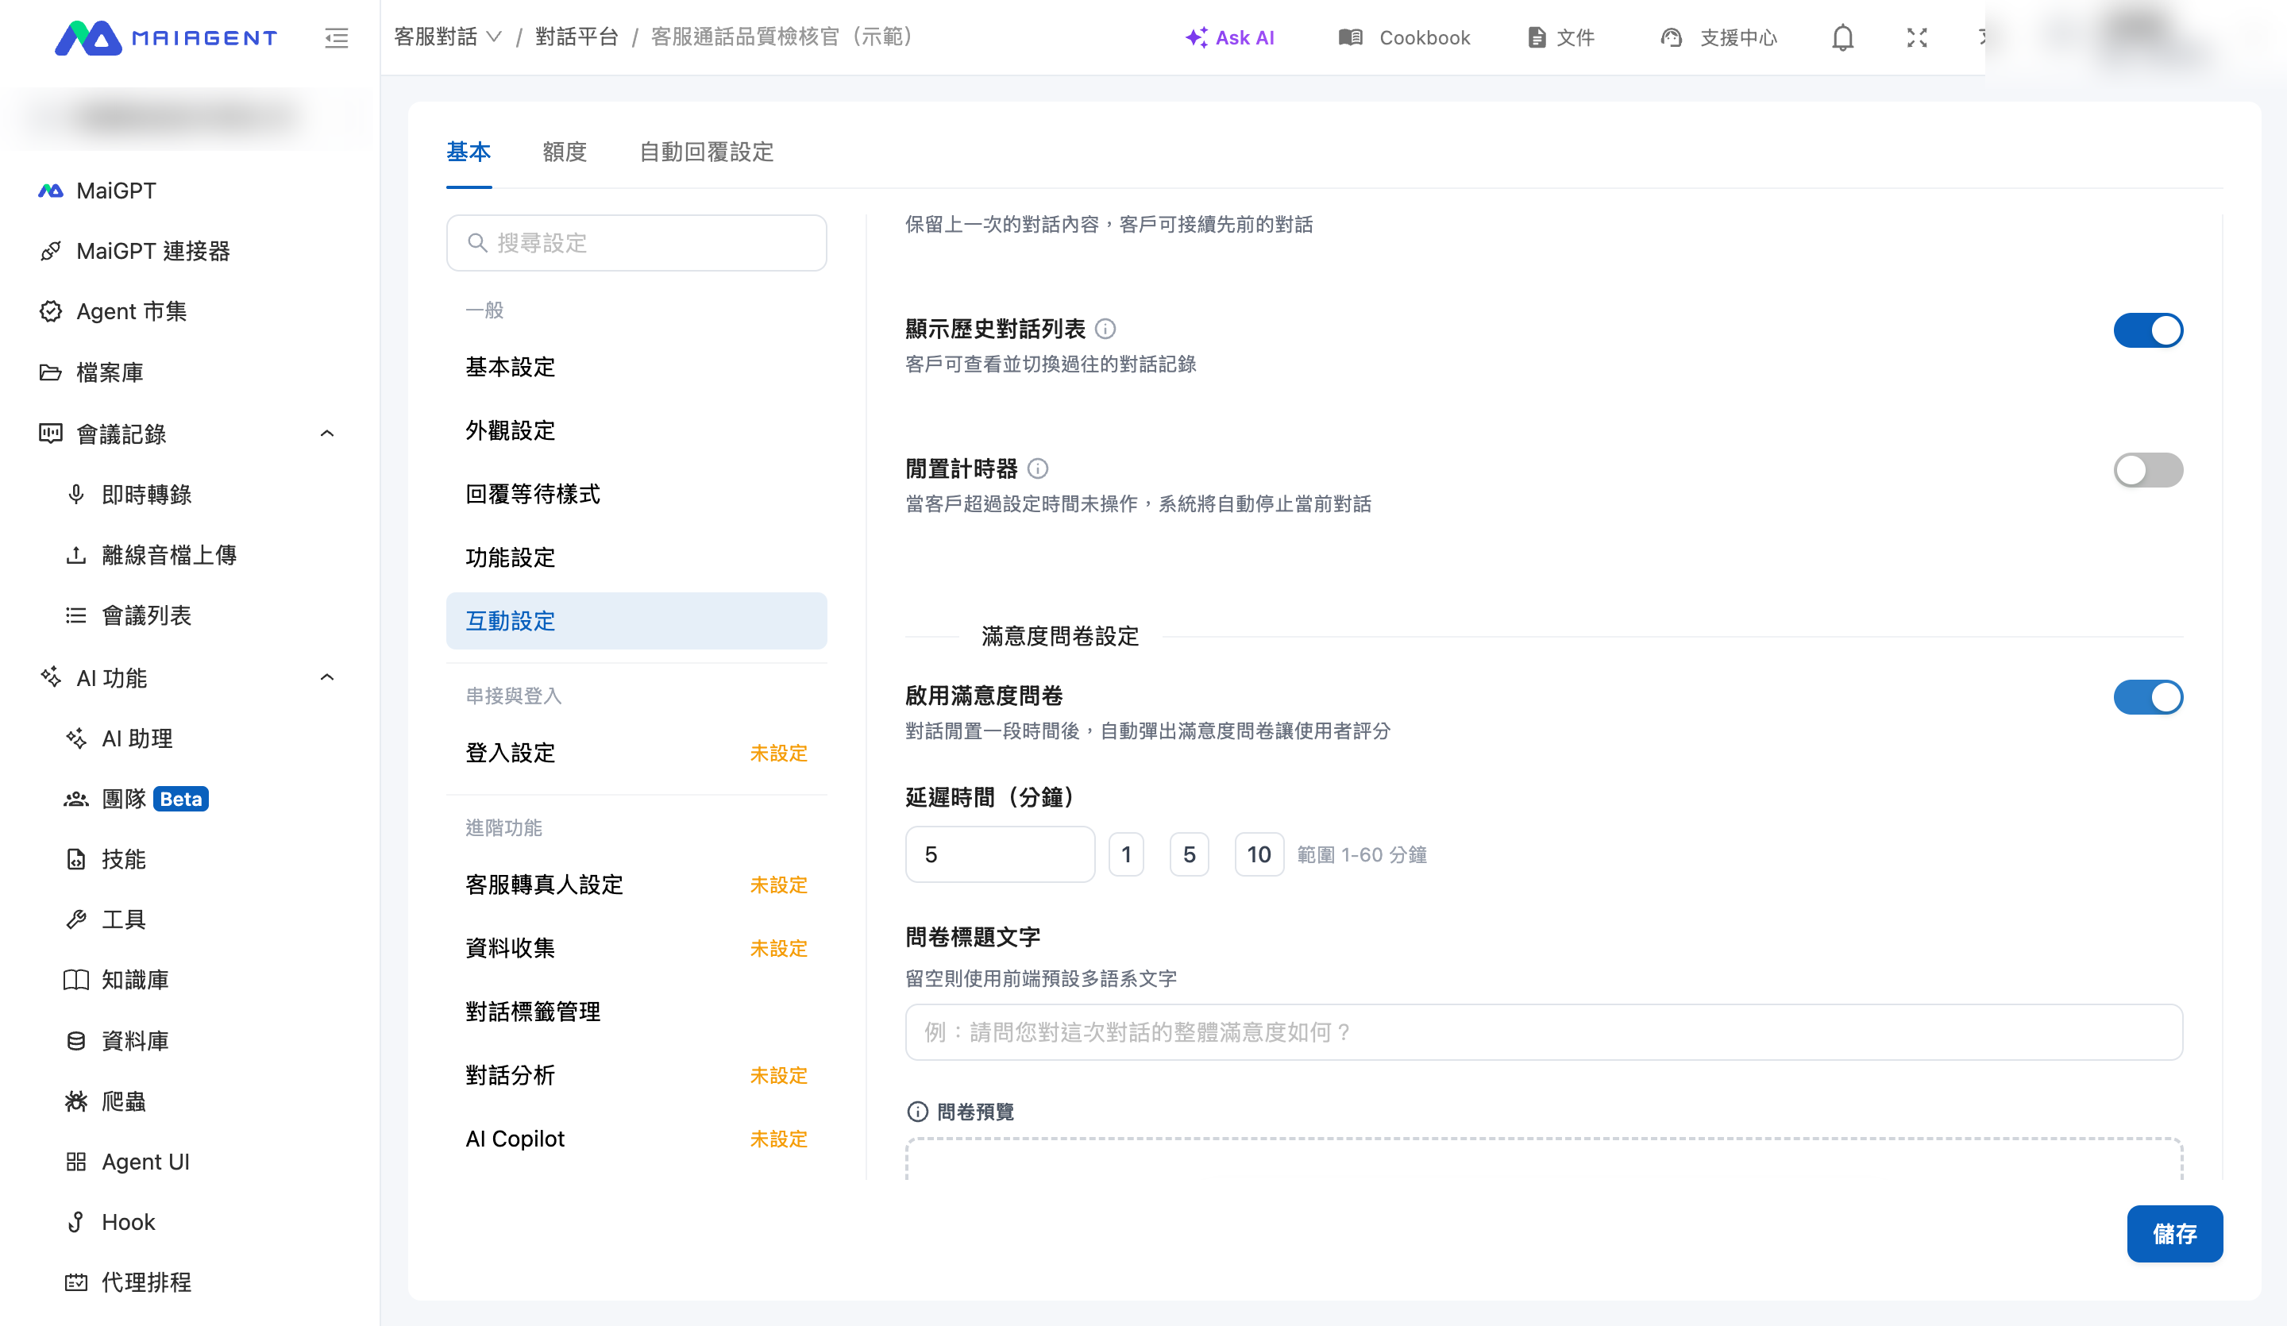Collapse the sidebar menu icon
This screenshot has width=2287, height=1326.
pos(337,37)
